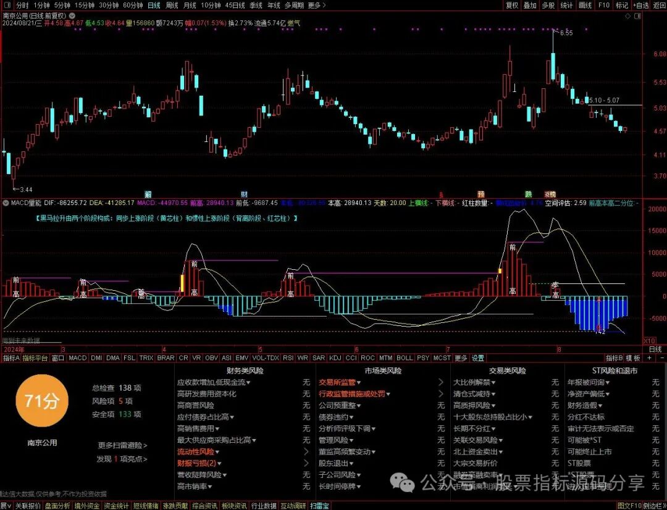Open the 资金统计 bottom tab
Viewport: 667px width, 510px height.
pyautogui.click(x=116, y=506)
